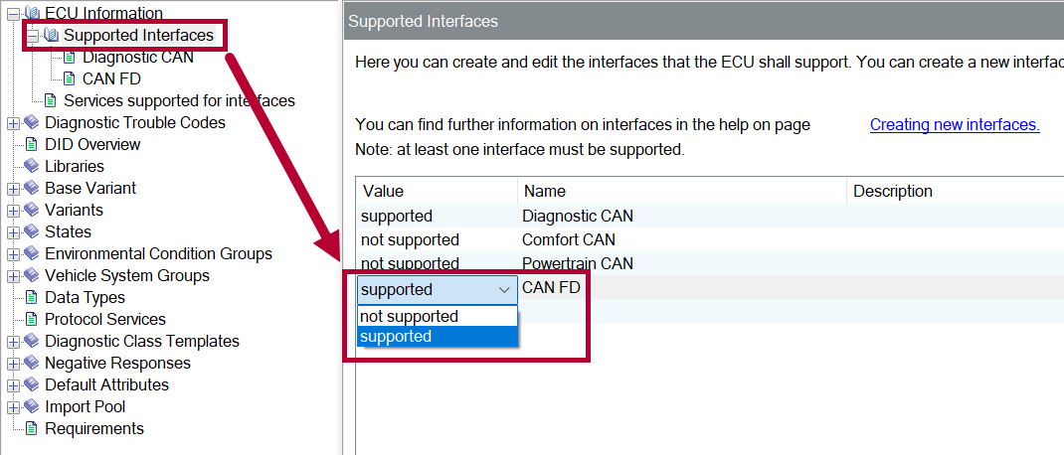Collapse the ECU Information tree node
This screenshot has width=1064, height=455.
point(13,14)
